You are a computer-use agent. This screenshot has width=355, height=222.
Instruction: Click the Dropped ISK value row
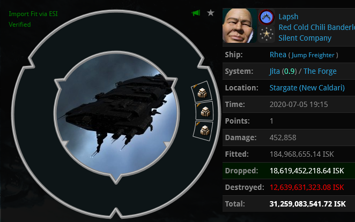[x=289, y=171]
